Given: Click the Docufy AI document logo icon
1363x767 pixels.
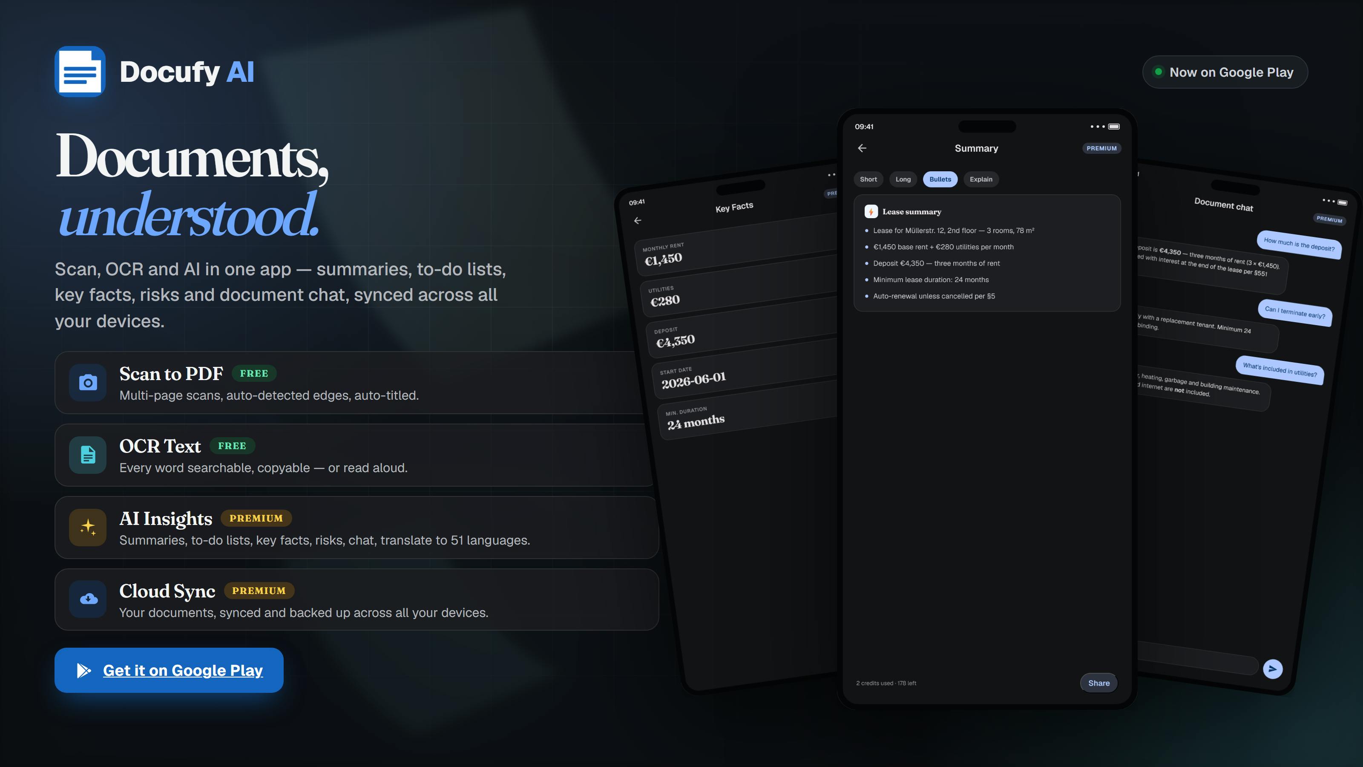Looking at the screenshot, I should coord(80,72).
